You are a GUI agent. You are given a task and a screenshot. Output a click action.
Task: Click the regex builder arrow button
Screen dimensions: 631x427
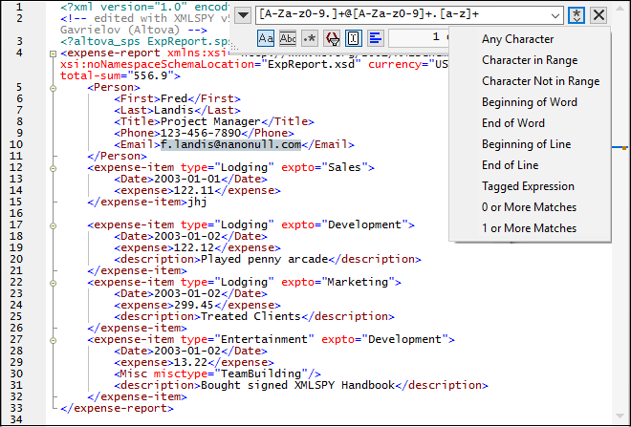click(x=576, y=14)
